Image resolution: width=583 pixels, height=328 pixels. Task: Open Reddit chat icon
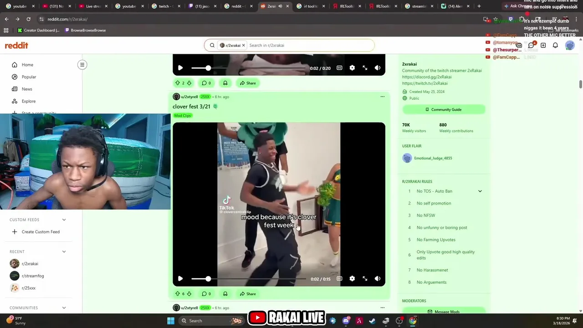click(x=531, y=46)
